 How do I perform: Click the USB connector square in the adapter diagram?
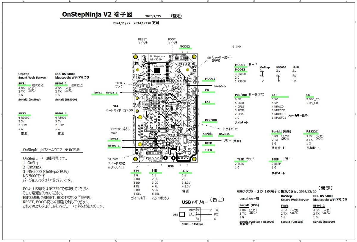182,214
